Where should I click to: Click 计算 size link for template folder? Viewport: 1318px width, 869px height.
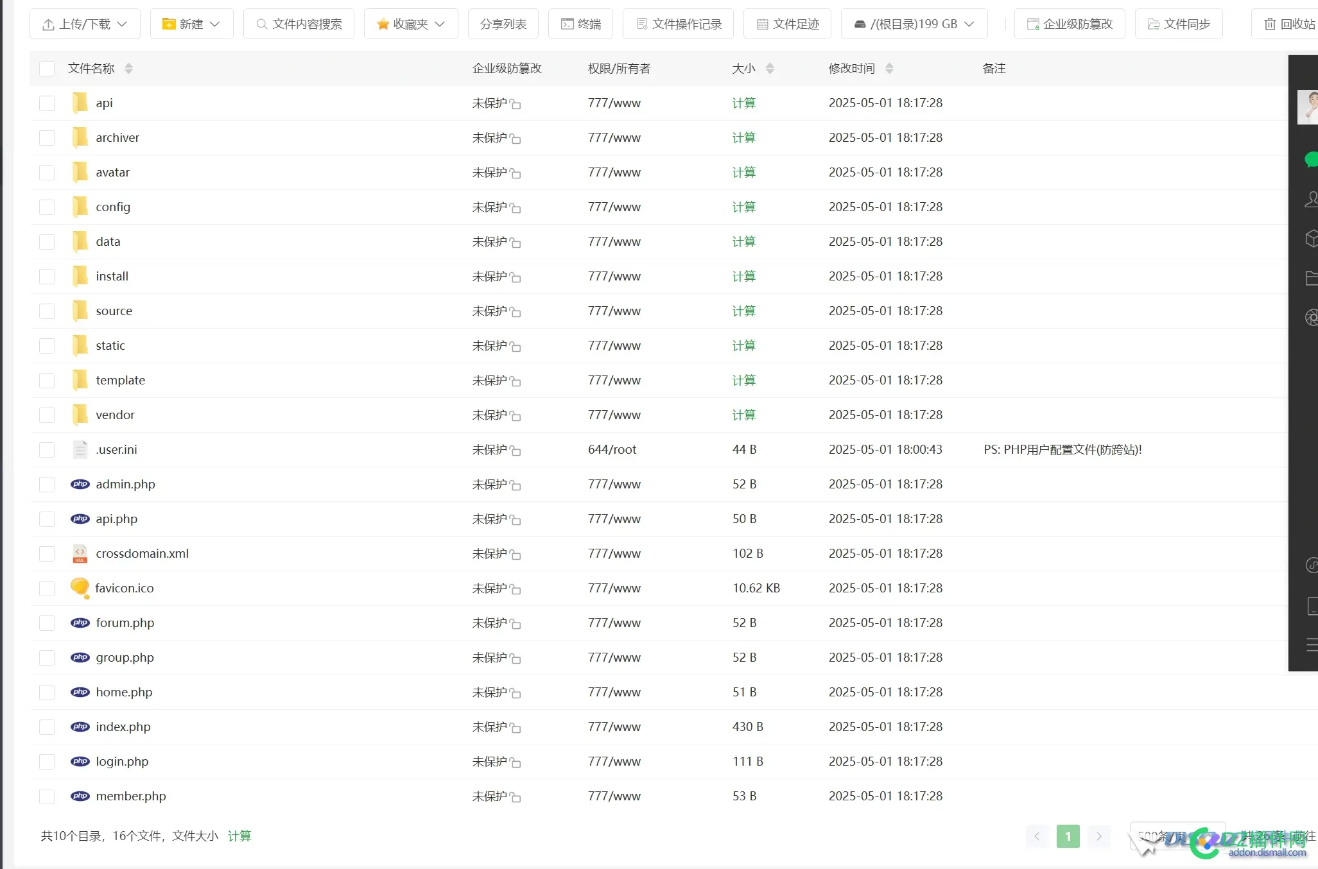tap(743, 380)
